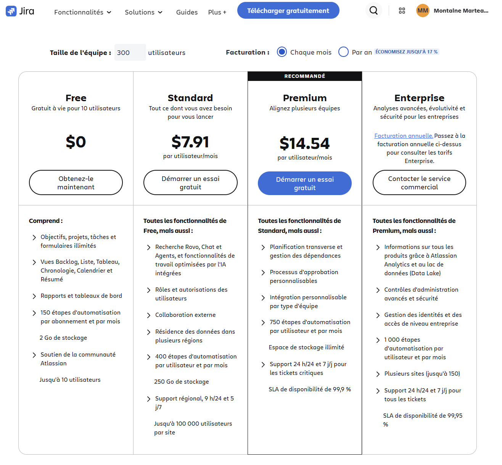502x465 pixels.
Task: Open the Solutions dropdown menu
Action: click(144, 12)
